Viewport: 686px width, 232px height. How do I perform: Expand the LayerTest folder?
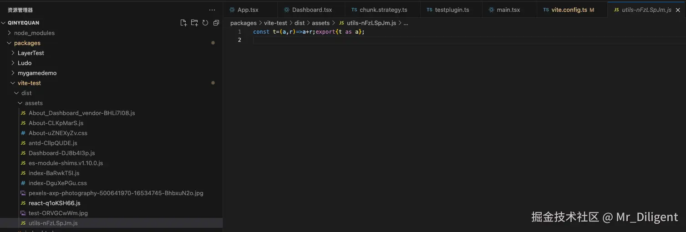[x=30, y=53]
